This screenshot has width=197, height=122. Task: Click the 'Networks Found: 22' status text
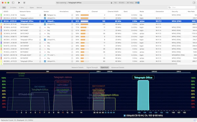(x=17, y=120)
